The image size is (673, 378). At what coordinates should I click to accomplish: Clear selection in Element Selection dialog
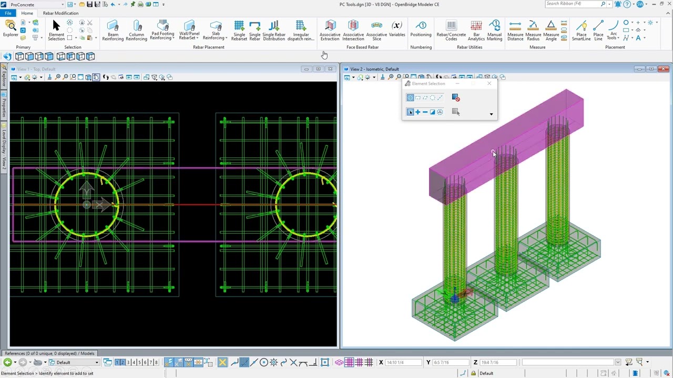456,98
